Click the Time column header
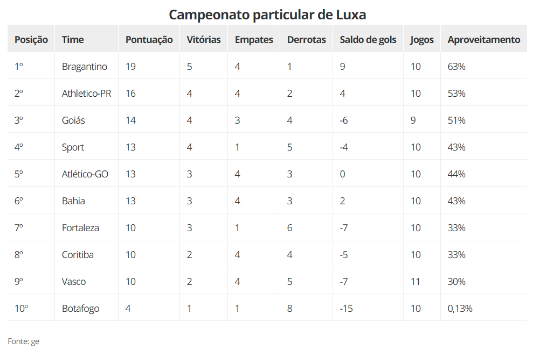 (x=73, y=39)
